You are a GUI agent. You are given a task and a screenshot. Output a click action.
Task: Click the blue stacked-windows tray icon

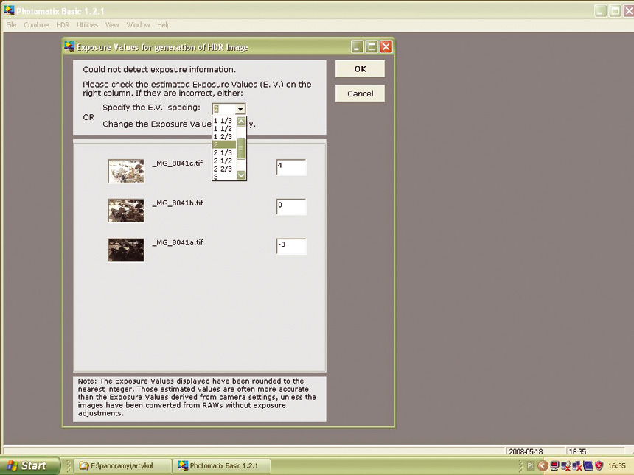tap(588, 465)
